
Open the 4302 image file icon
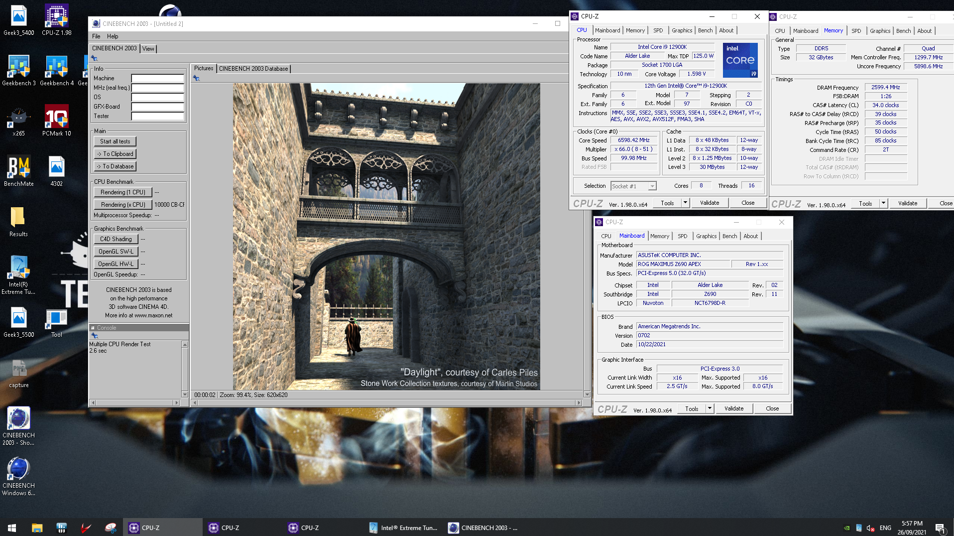(x=57, y=171)
